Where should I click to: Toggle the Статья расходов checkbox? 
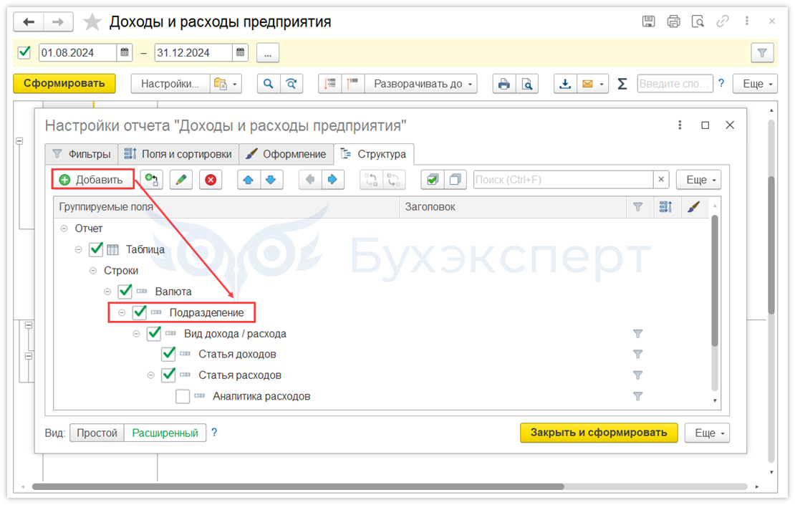pyautogui.click(x=168, y=375)
